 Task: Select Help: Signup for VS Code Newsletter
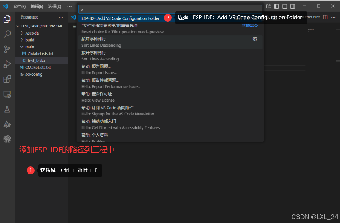[170, 111]
